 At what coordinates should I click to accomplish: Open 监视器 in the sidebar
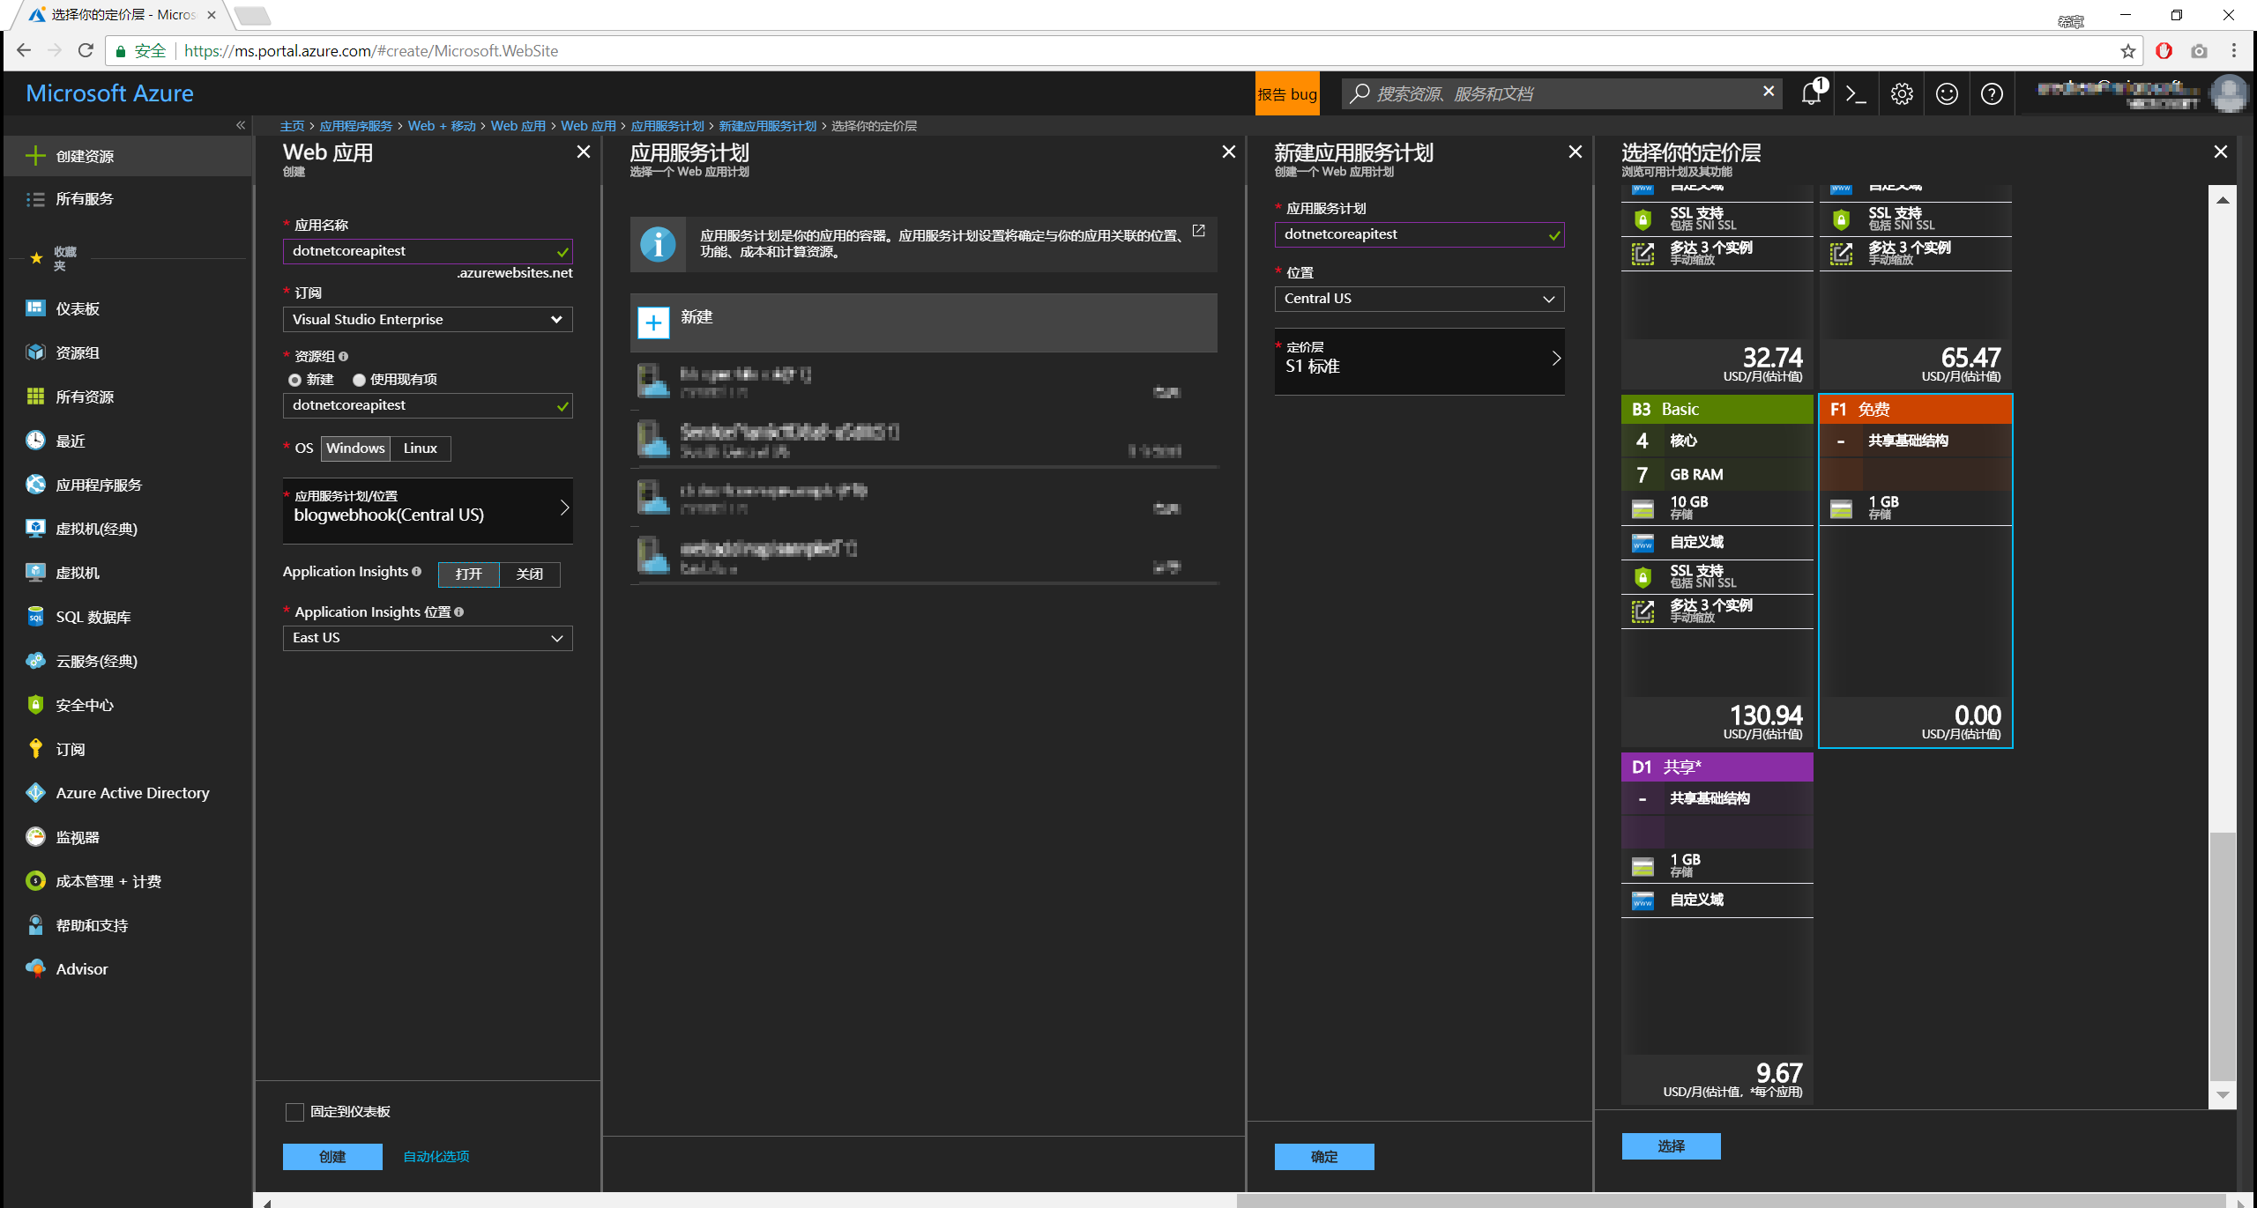pos(78,837)
